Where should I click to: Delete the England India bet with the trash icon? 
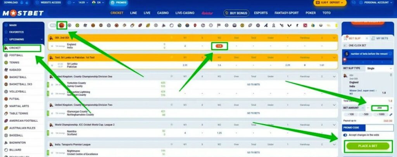coord(391,75)
